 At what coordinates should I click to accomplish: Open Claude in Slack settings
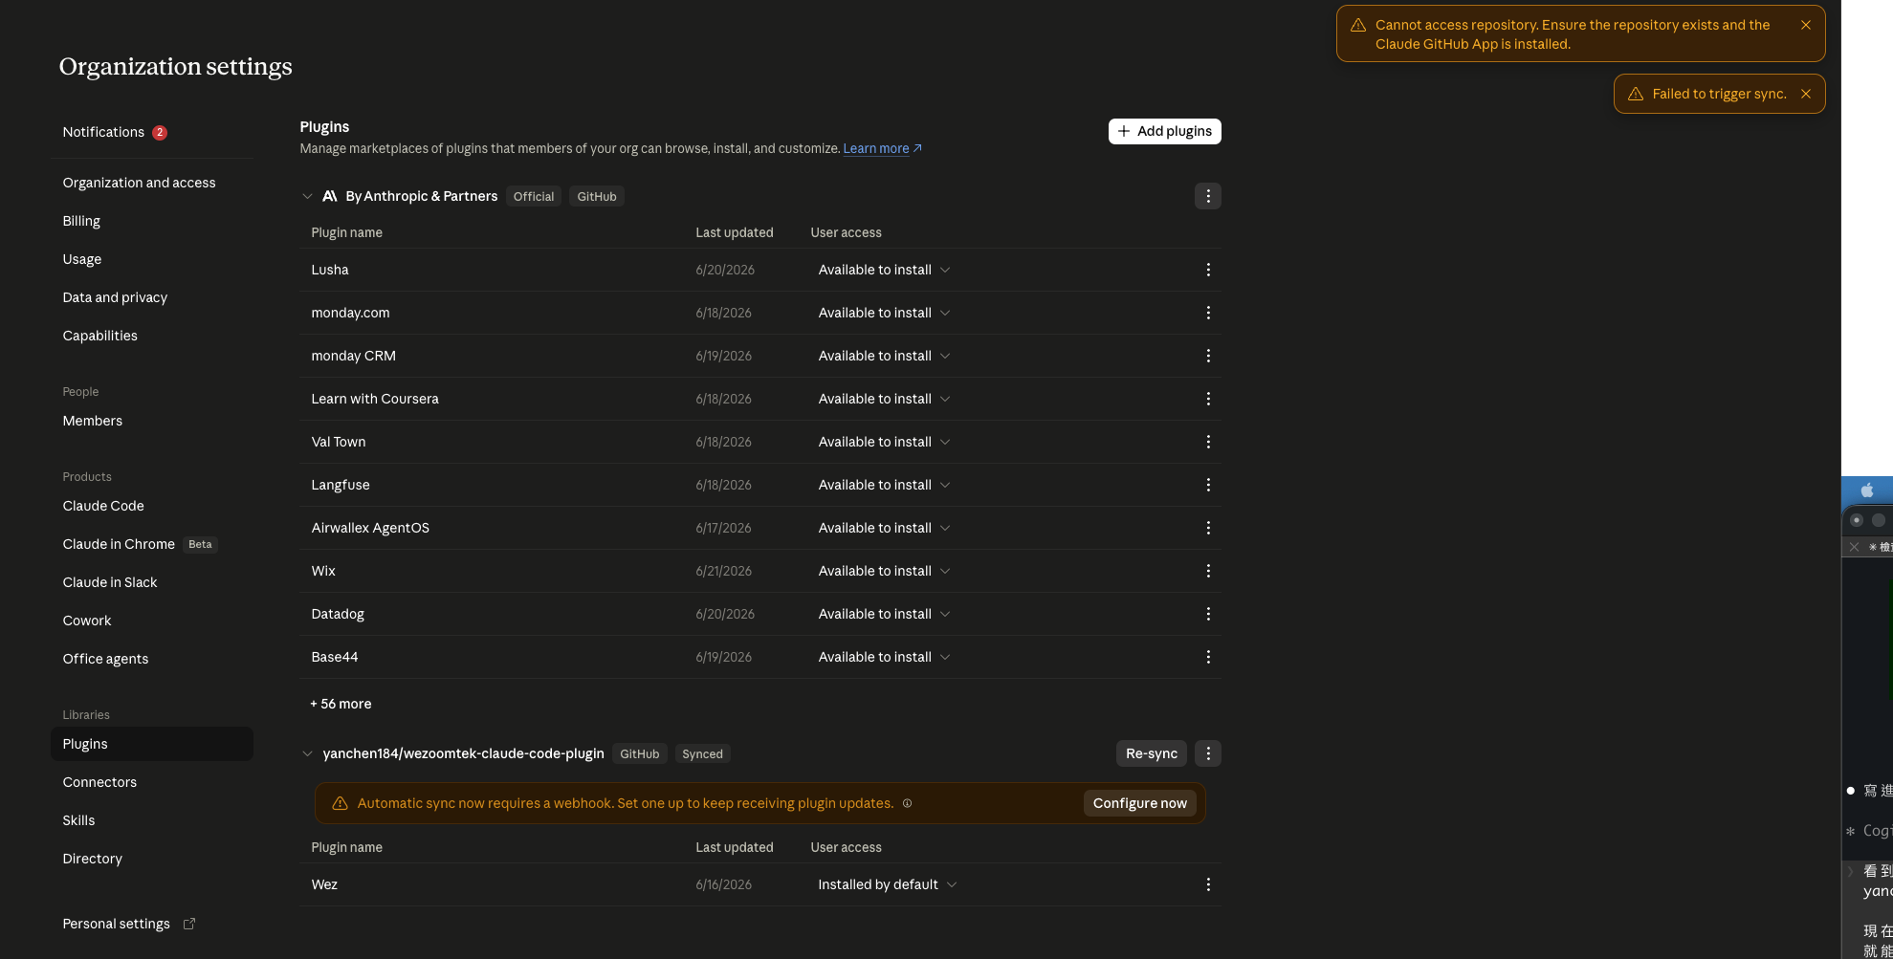151,582
